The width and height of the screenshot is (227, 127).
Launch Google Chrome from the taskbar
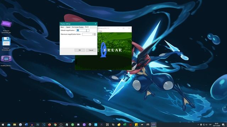(55, 125)
